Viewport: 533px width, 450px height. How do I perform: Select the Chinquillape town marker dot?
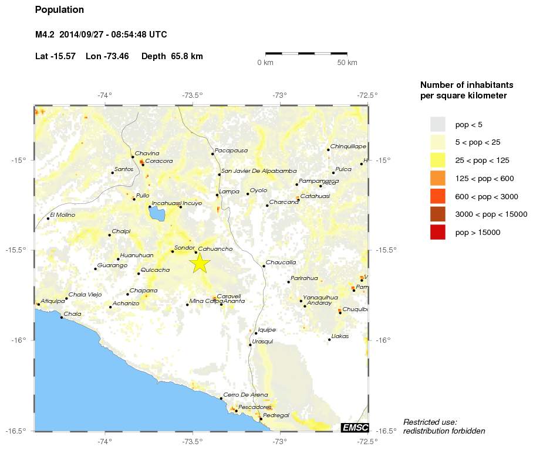pos(328,150)
